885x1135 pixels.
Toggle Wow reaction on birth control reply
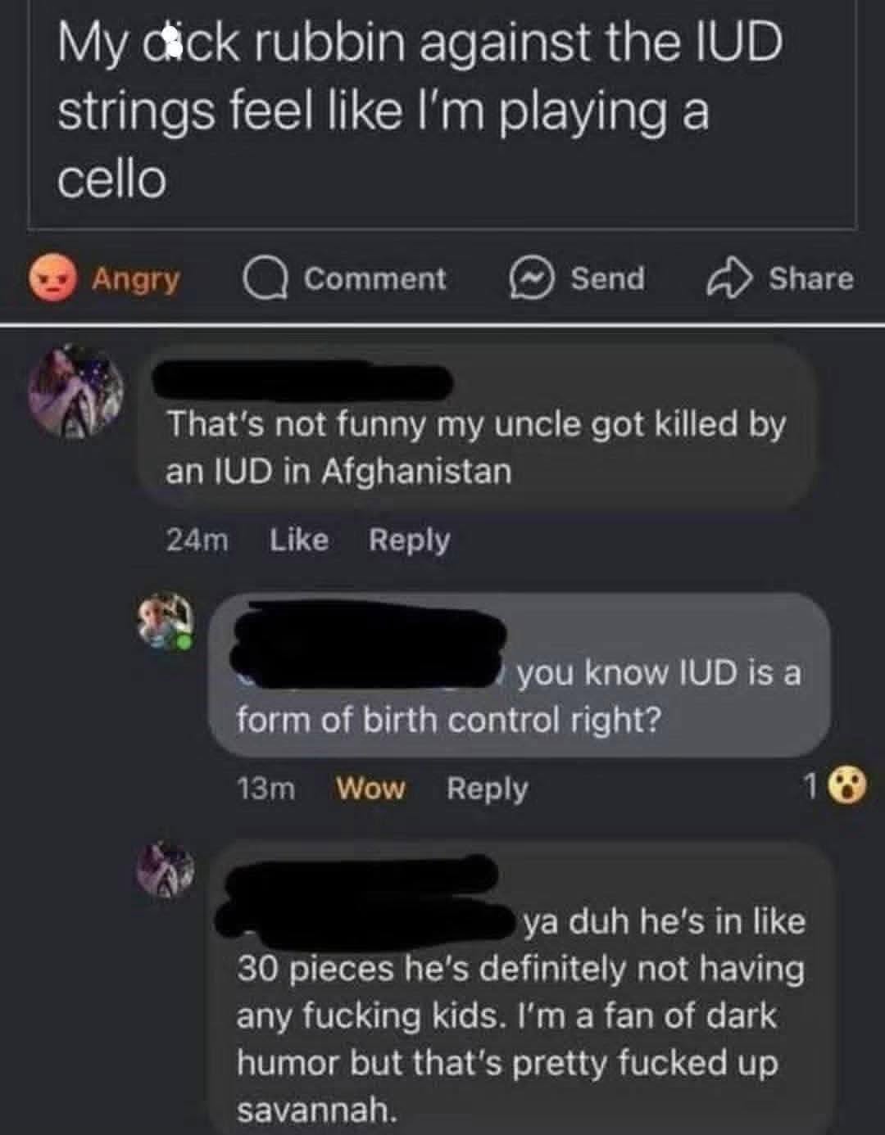(x=370, y=789)
